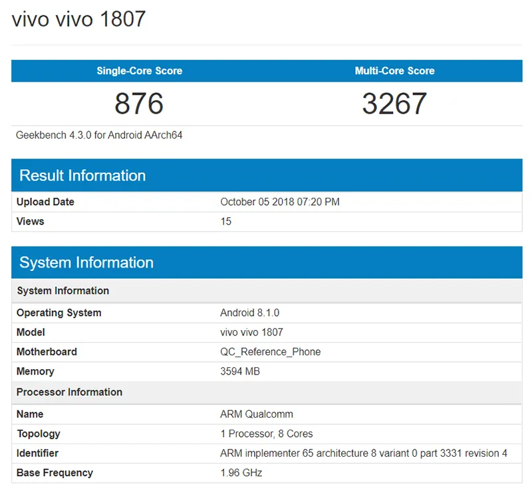Select the QC_Reference_Phone motherboard value
Viewport: 532px width, 492px height.
coord(270,352)
